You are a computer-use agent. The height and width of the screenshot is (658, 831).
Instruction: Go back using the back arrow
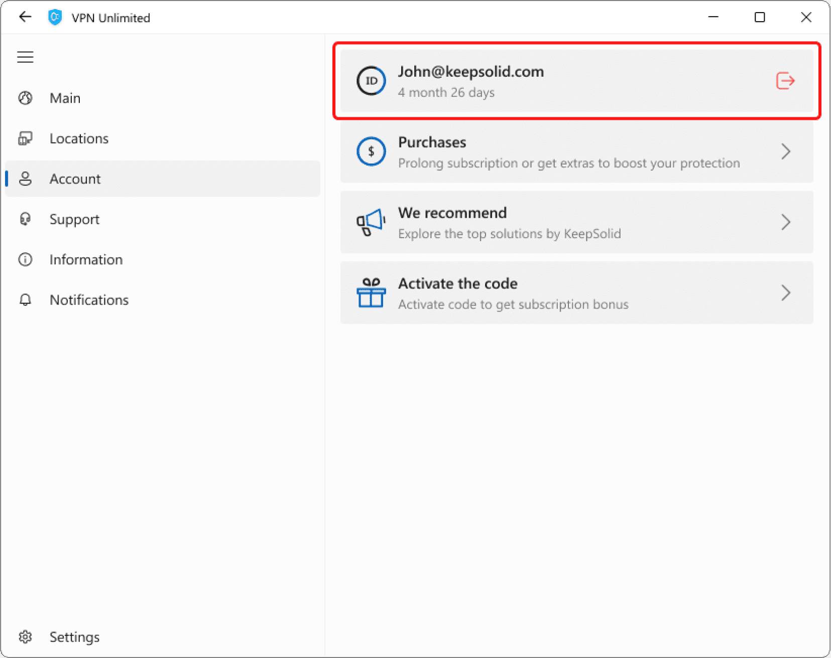25,17
